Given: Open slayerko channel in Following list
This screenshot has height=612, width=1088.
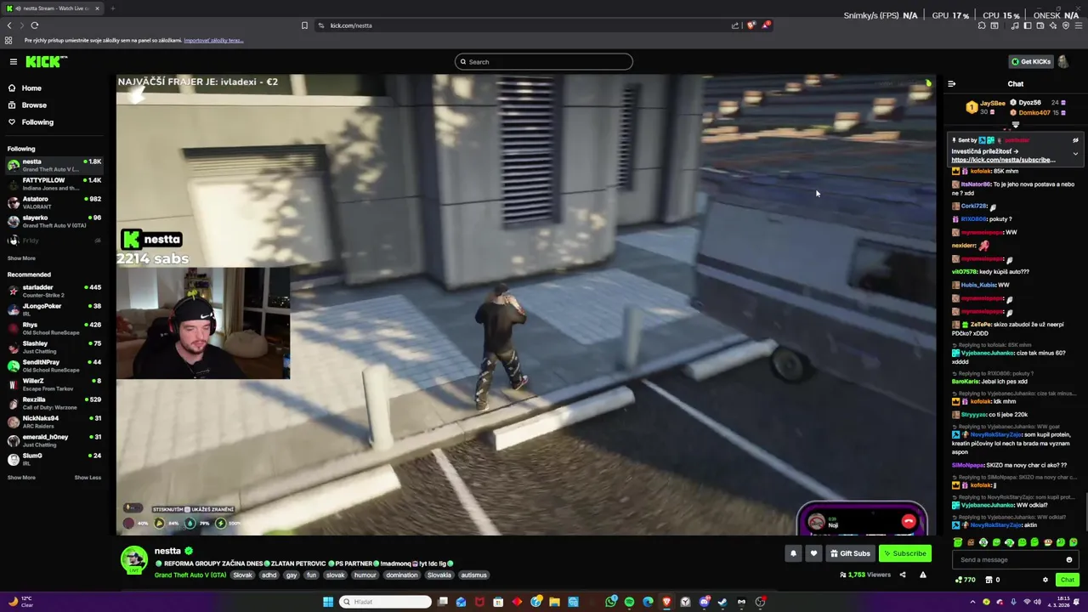Looking at the screenshot, I should pos(54,221).
